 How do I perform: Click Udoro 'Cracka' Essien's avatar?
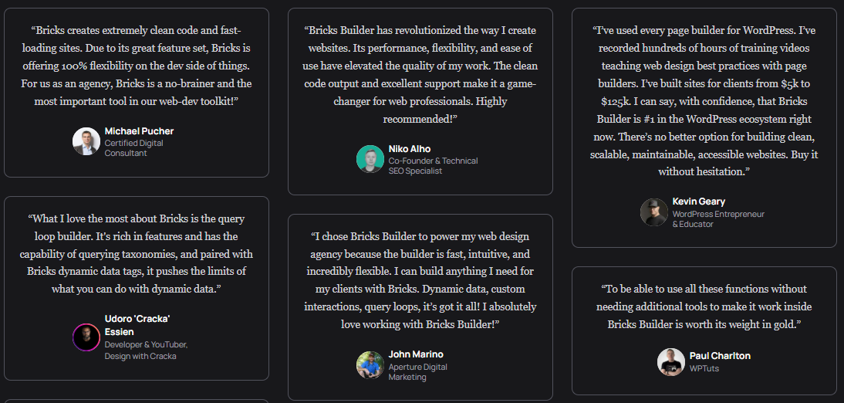pyautogui.click(x=86, y=337)
